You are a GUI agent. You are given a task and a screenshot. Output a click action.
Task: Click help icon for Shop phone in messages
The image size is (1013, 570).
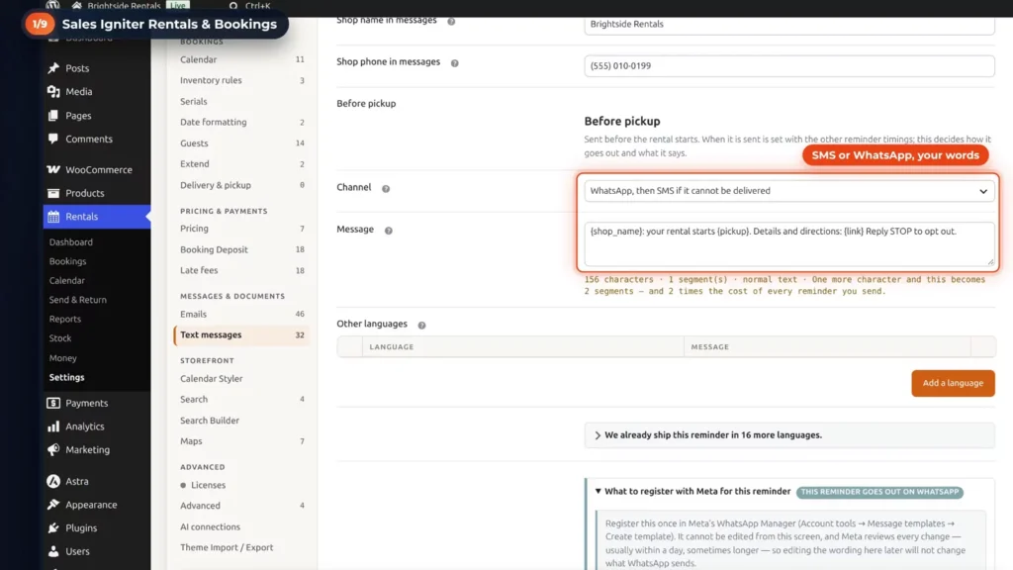tap(455, 63)
